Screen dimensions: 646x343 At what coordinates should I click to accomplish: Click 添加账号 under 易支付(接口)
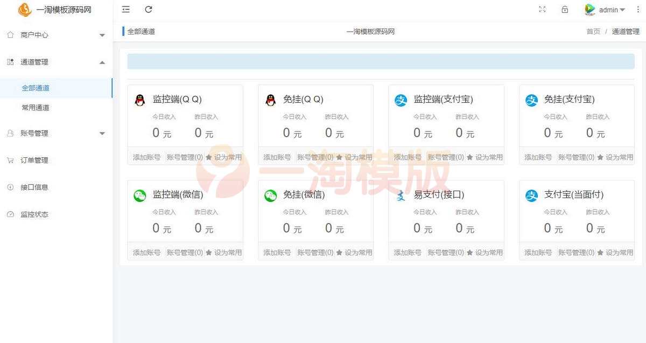pyautogui.click(x=408, y=253)
